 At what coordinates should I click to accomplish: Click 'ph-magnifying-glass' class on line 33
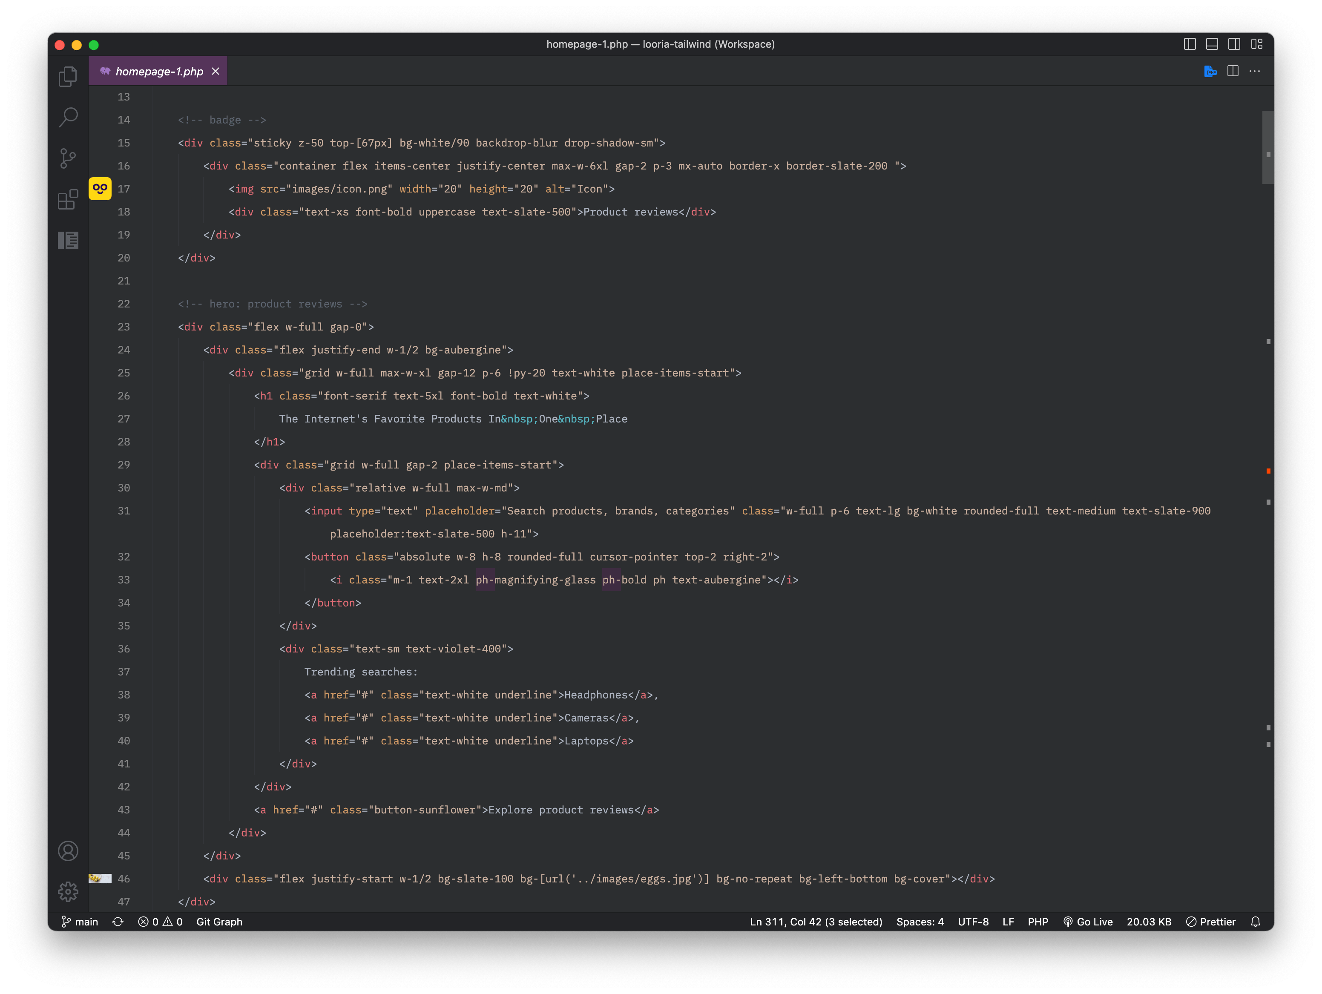tap(535, 579)
